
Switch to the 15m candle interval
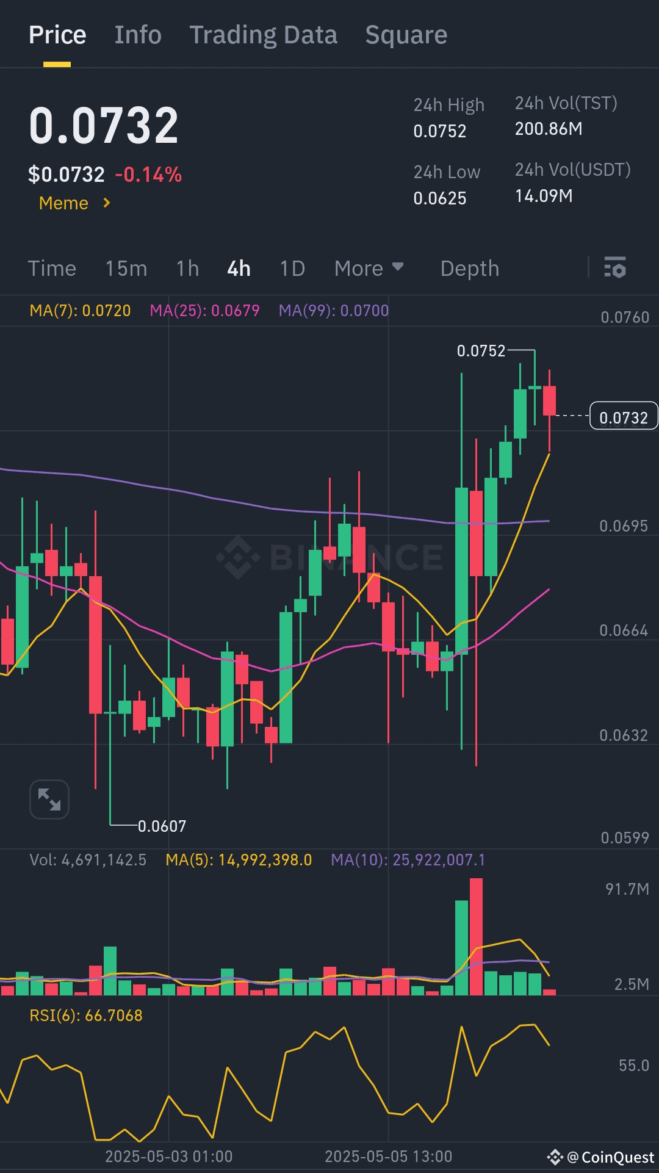(126, 268)
